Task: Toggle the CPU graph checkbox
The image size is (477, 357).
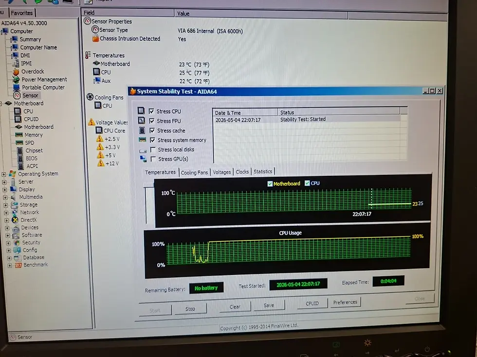Action: coord(307,183)
